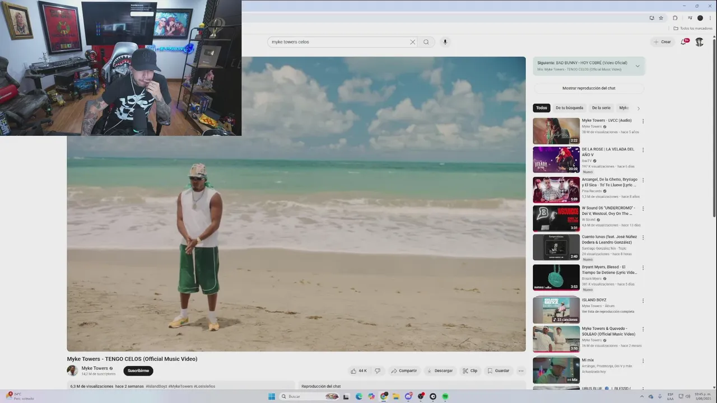717x403 pixels.
Task: Open Myke Towers channel avatar
Action: coord(72,371)
